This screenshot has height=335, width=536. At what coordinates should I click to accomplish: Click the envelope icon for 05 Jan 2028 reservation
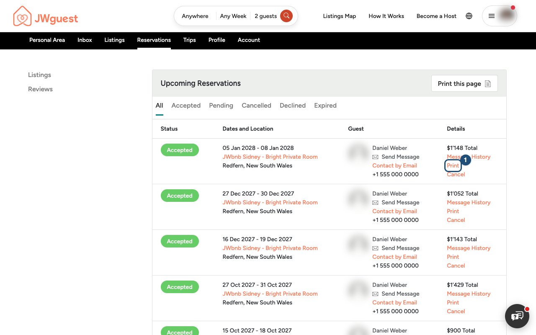pos(375,157)
